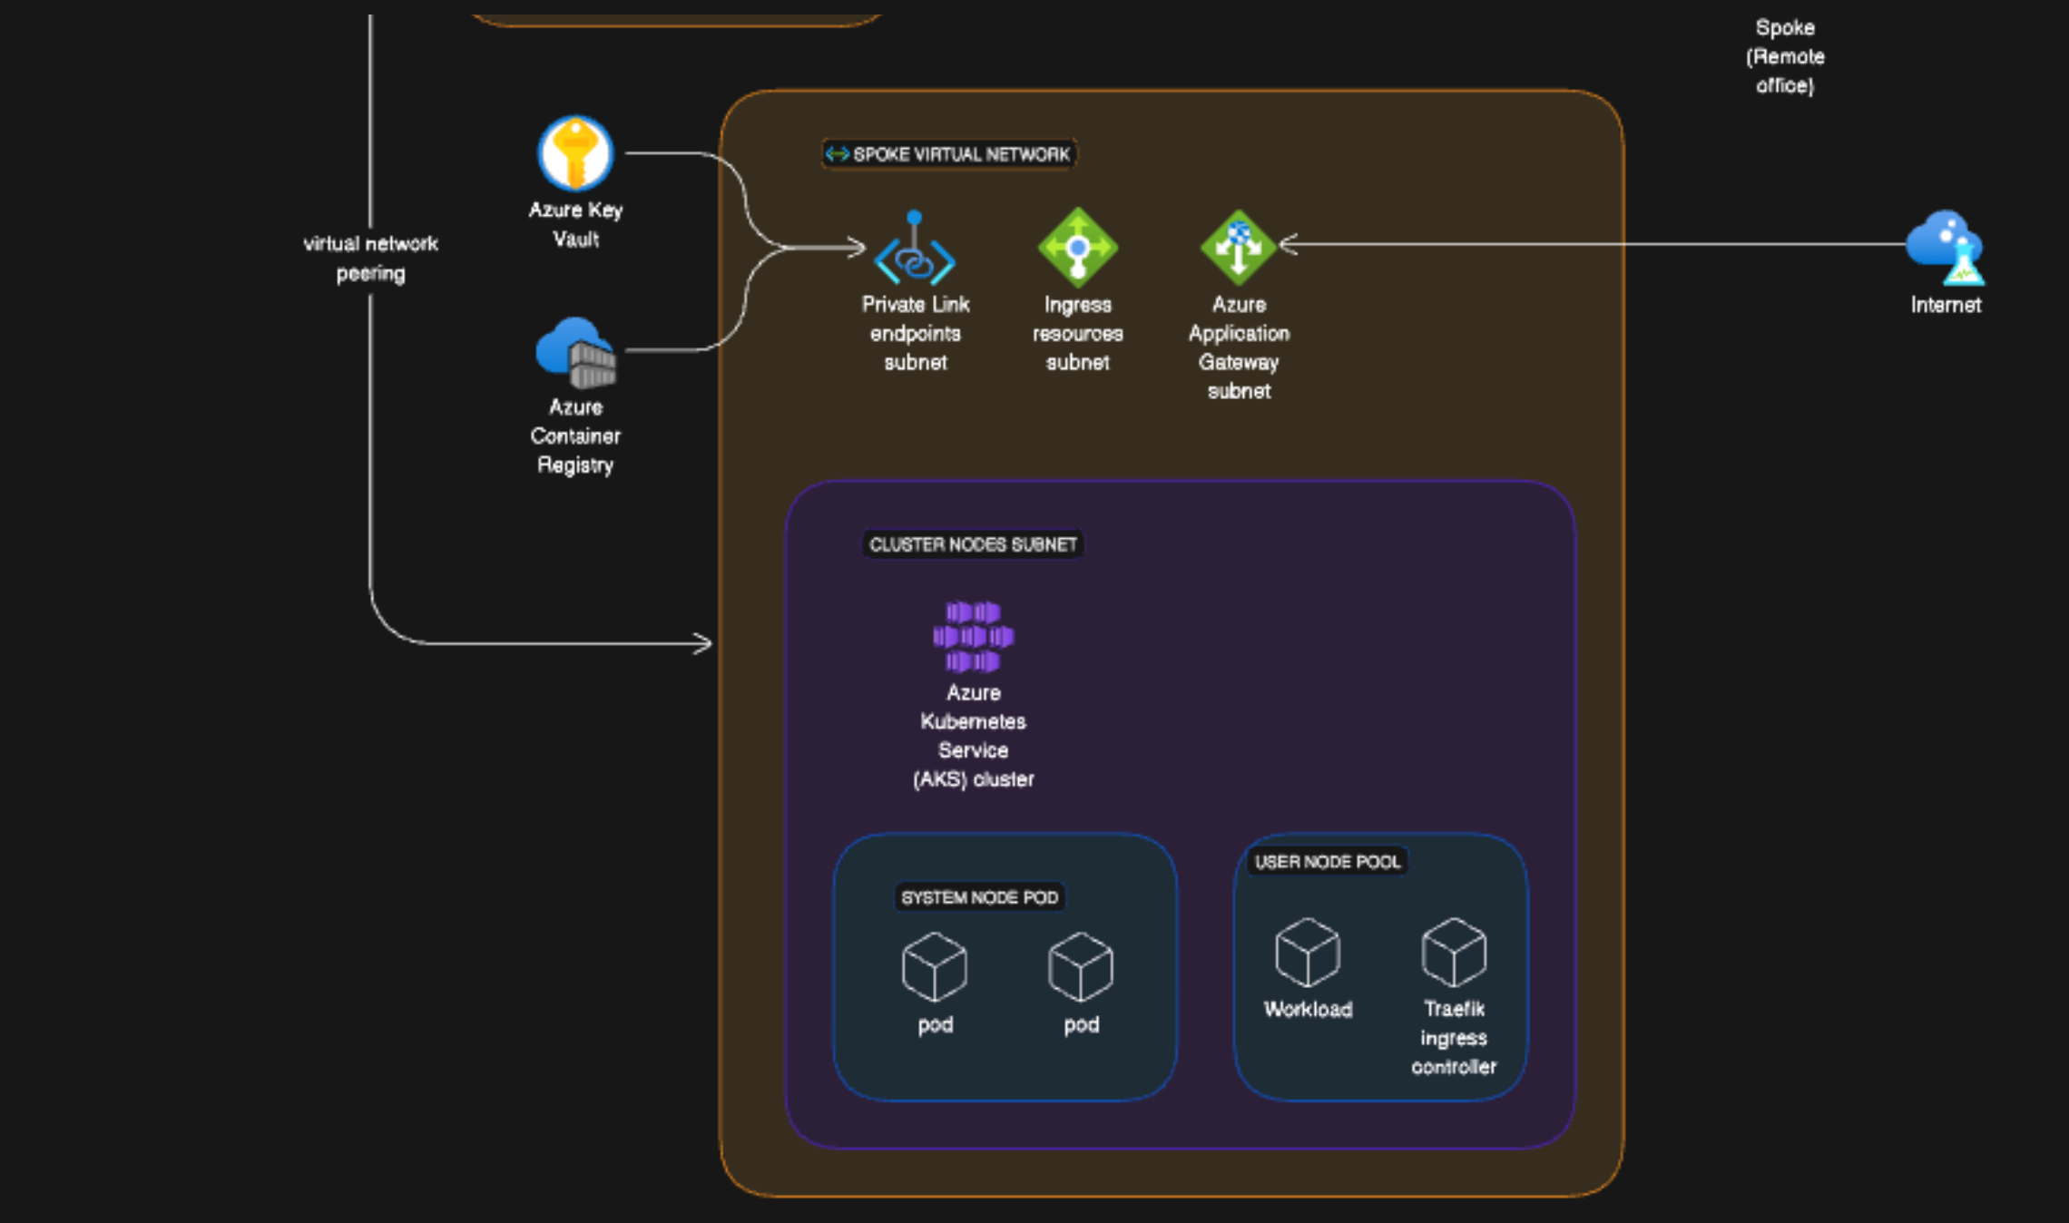Select the Workload cube icon
The image size is (2069, 1223).
click(x=1307, y=952)
